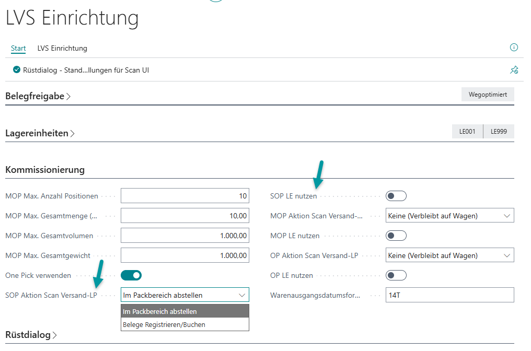Open the LVS Einrichtung tab
The width and height of the screenshot is (531, 351).
pos(62,48)
